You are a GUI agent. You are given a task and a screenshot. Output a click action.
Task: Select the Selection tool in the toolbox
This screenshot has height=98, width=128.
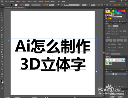tap(2, 11)
